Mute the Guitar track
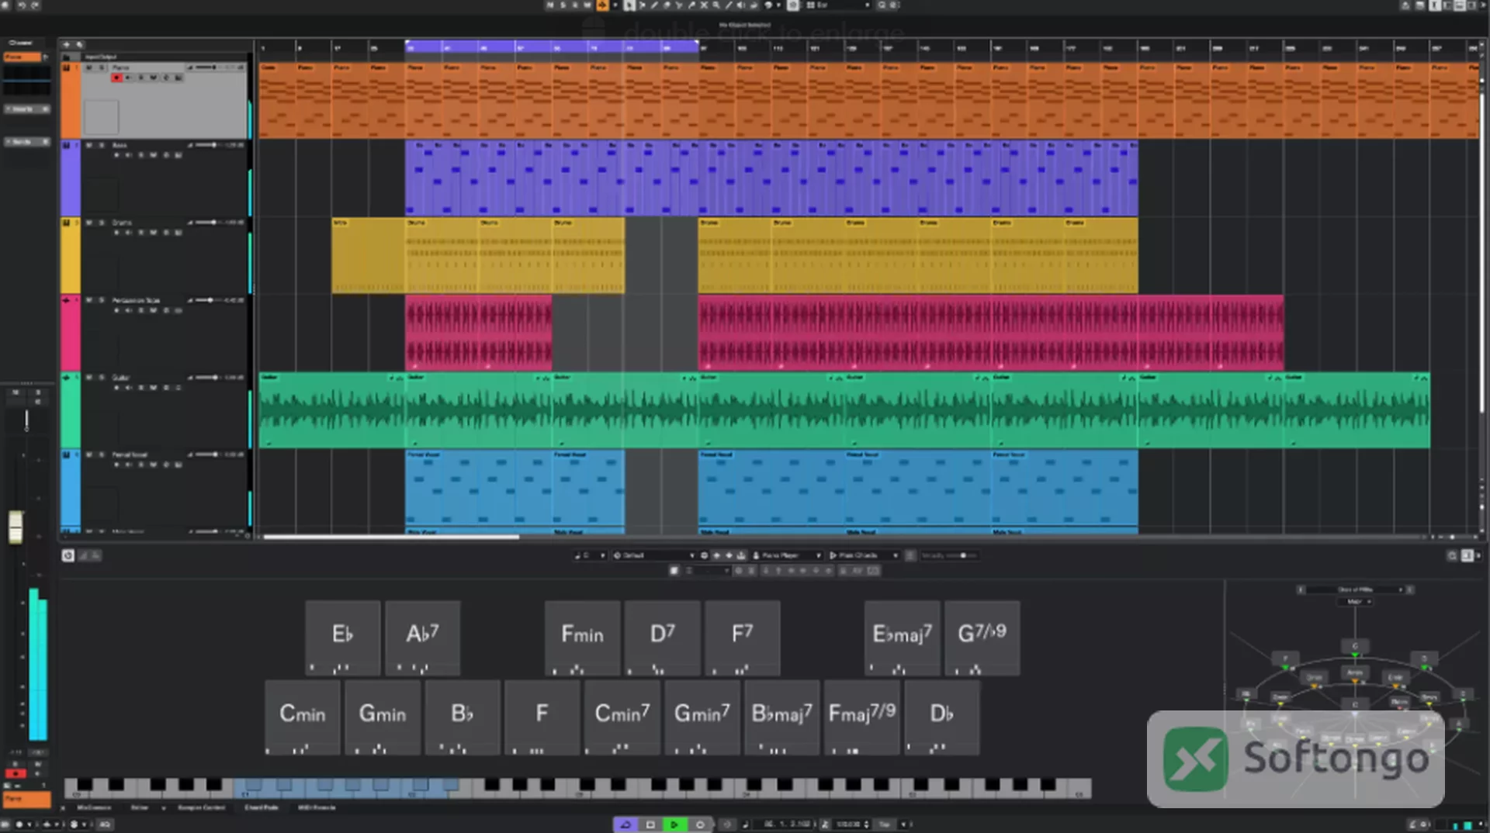The image size is (1490, 833). tap(89, 378)
